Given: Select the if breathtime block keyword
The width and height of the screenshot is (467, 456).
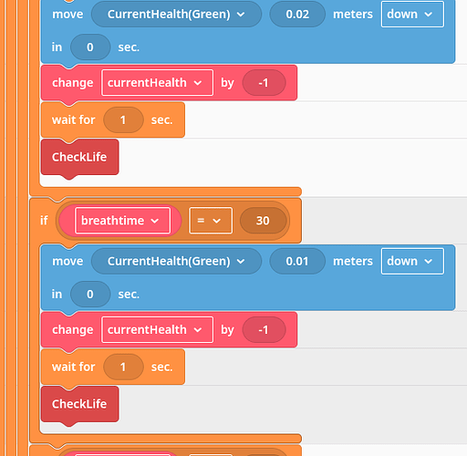Looking at the screenshot, I should 44,221.
